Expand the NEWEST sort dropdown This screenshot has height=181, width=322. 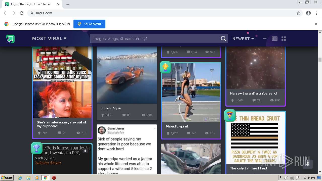point(243,38)
